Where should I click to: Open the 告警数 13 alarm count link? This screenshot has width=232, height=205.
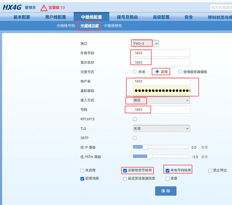point(57,8)
